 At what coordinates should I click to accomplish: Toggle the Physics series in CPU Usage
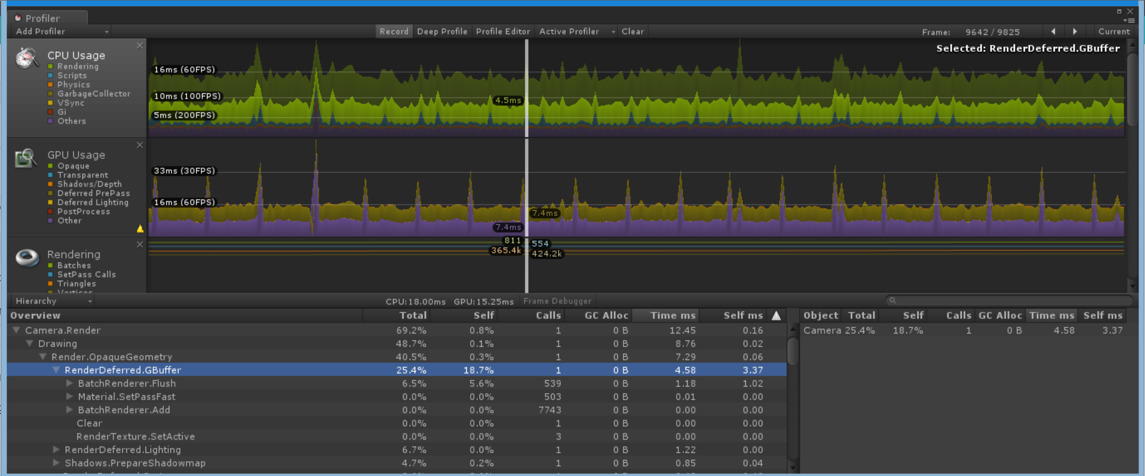pos(50,85)
